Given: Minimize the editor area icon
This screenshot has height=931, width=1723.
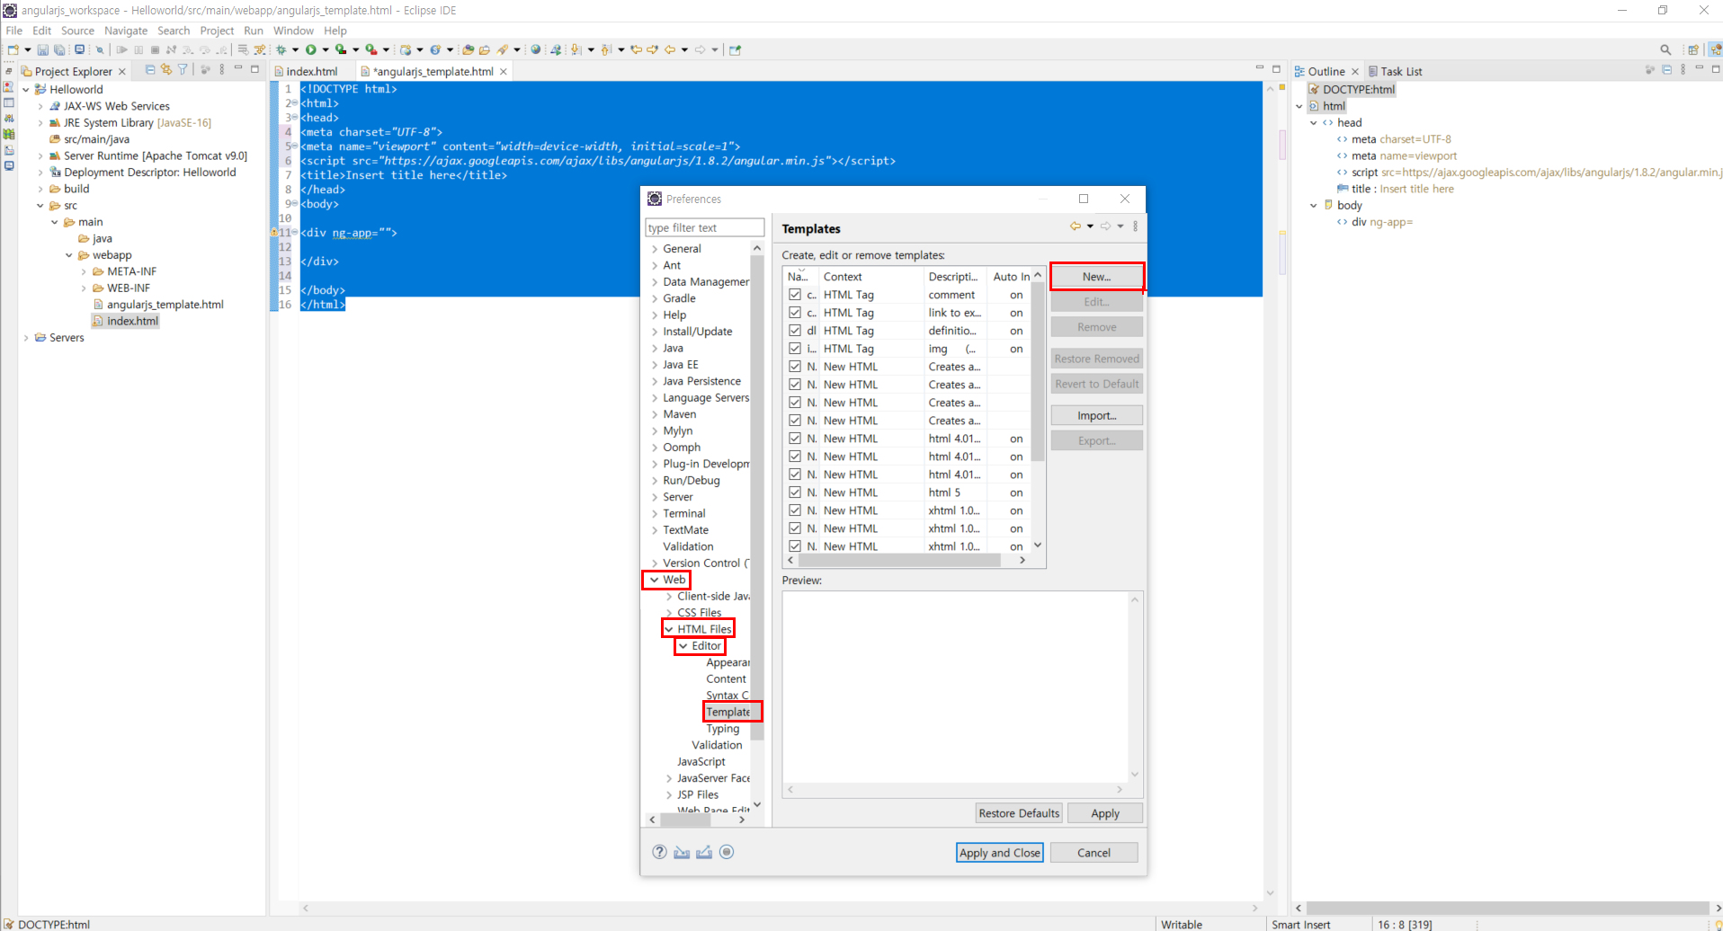Looking at the screenshot, I should tap(1259, 68).
